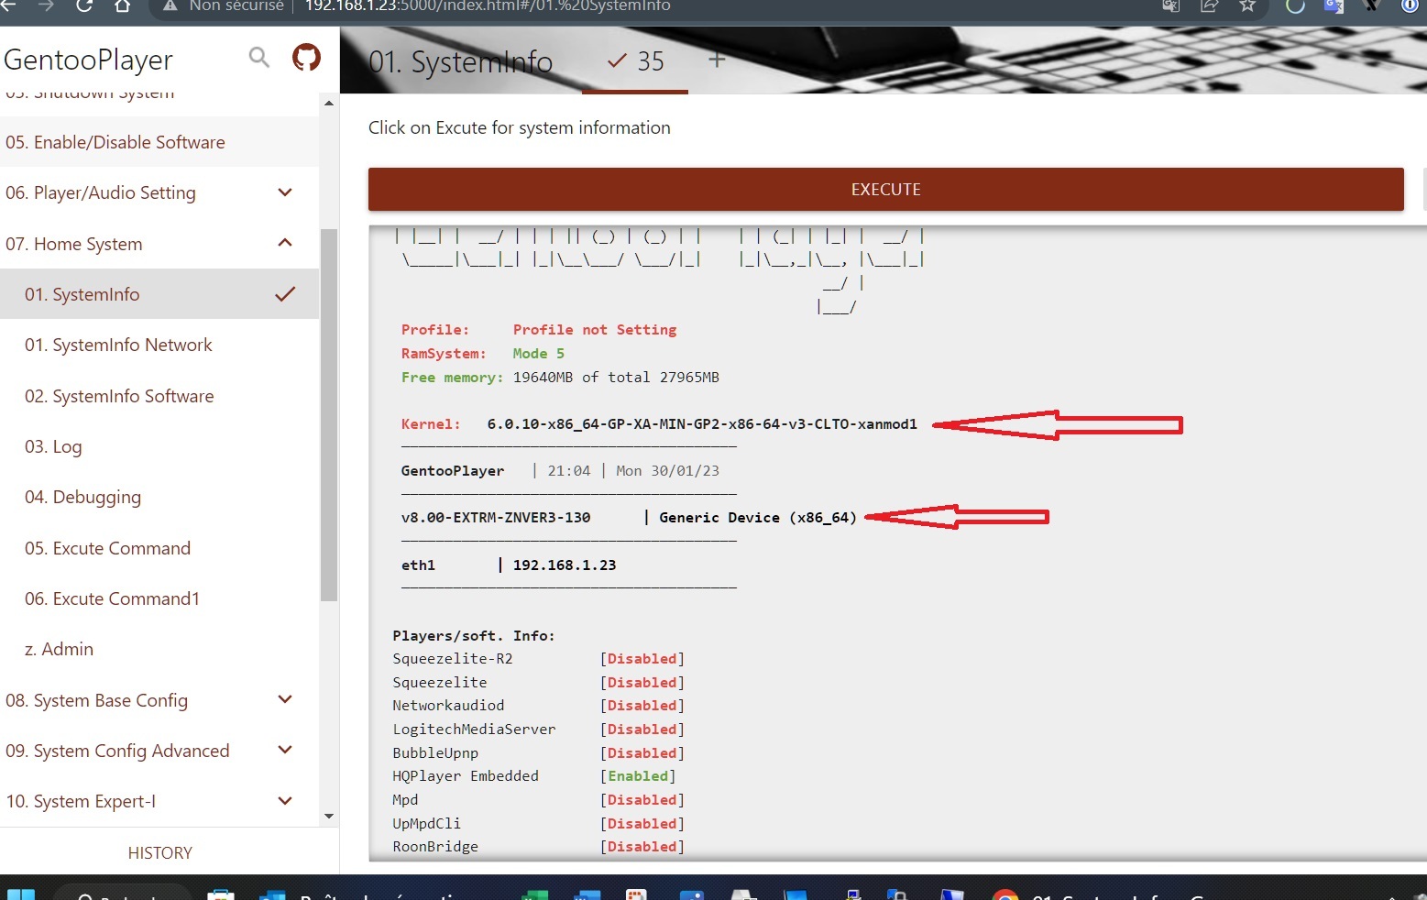
Task: Click the sidebar scrollbar up arrow
Action: 329,103
